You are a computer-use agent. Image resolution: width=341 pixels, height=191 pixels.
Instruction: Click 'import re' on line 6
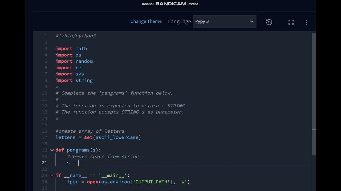[68, 68]
